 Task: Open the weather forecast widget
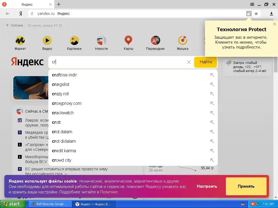tap(247, 67)
